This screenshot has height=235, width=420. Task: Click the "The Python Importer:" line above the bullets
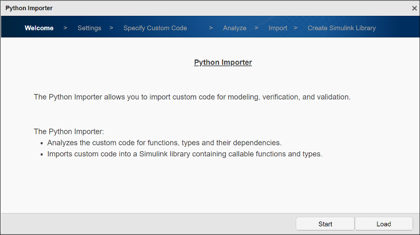tap(69, 131)
